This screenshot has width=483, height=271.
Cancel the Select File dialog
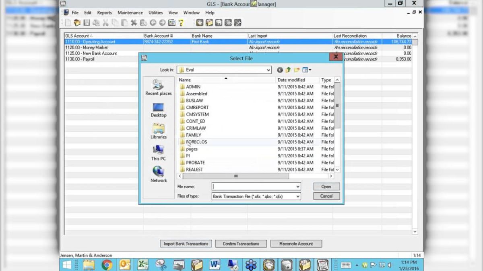[326, 196]
